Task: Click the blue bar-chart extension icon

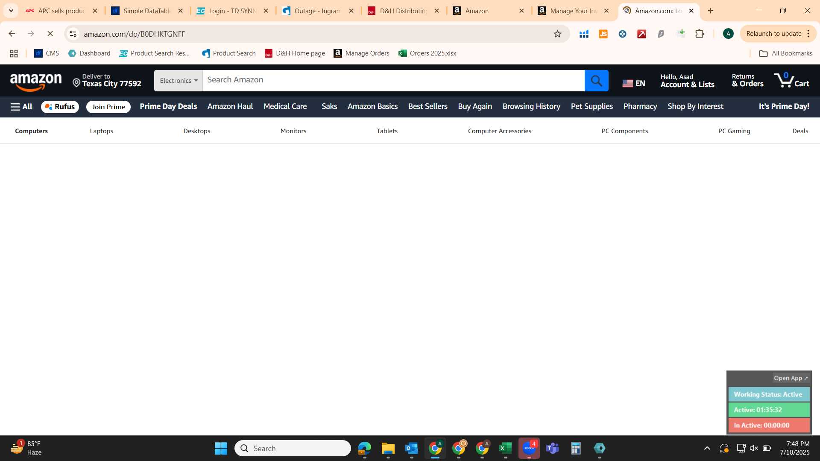Action: click(584, 34)
